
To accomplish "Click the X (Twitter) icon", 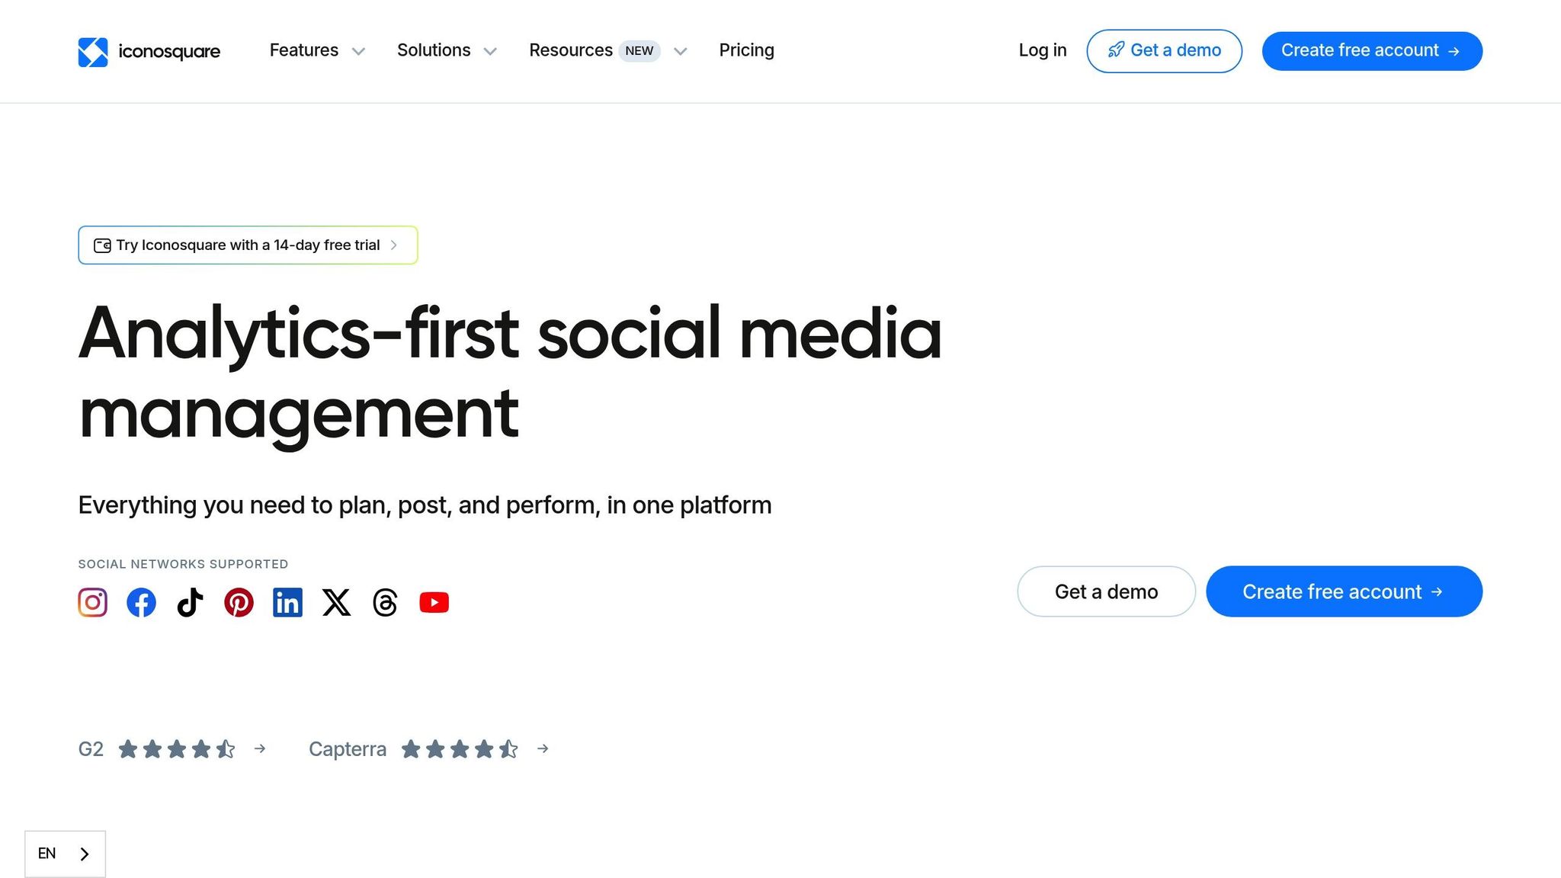I will [x=336, y=602].
